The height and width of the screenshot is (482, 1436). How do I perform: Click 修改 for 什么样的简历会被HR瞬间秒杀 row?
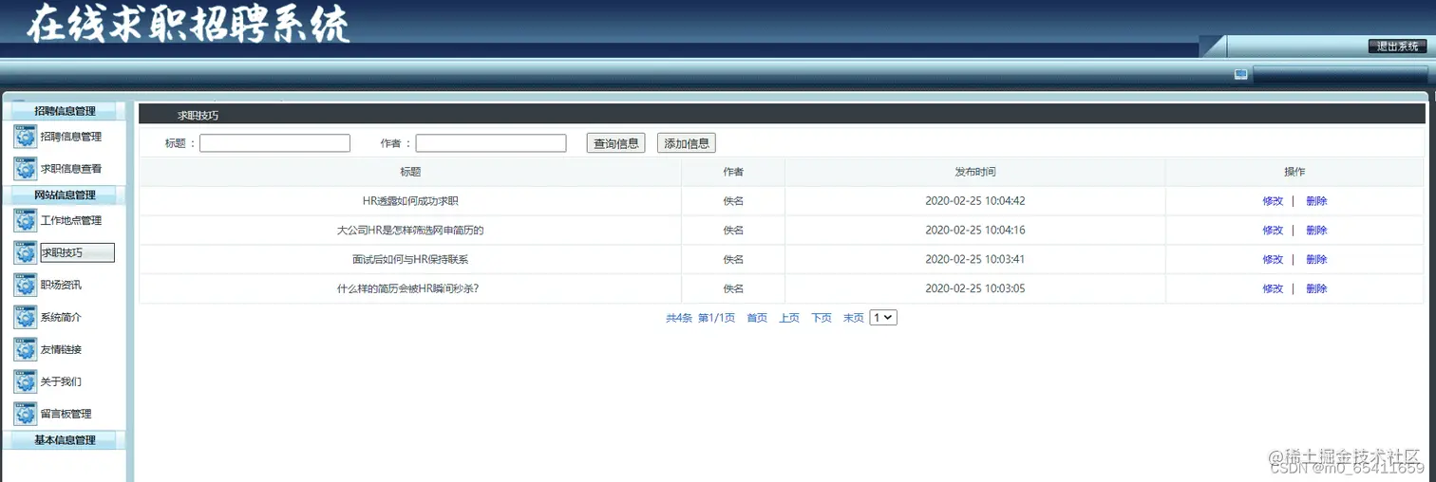coord(1273,289)
